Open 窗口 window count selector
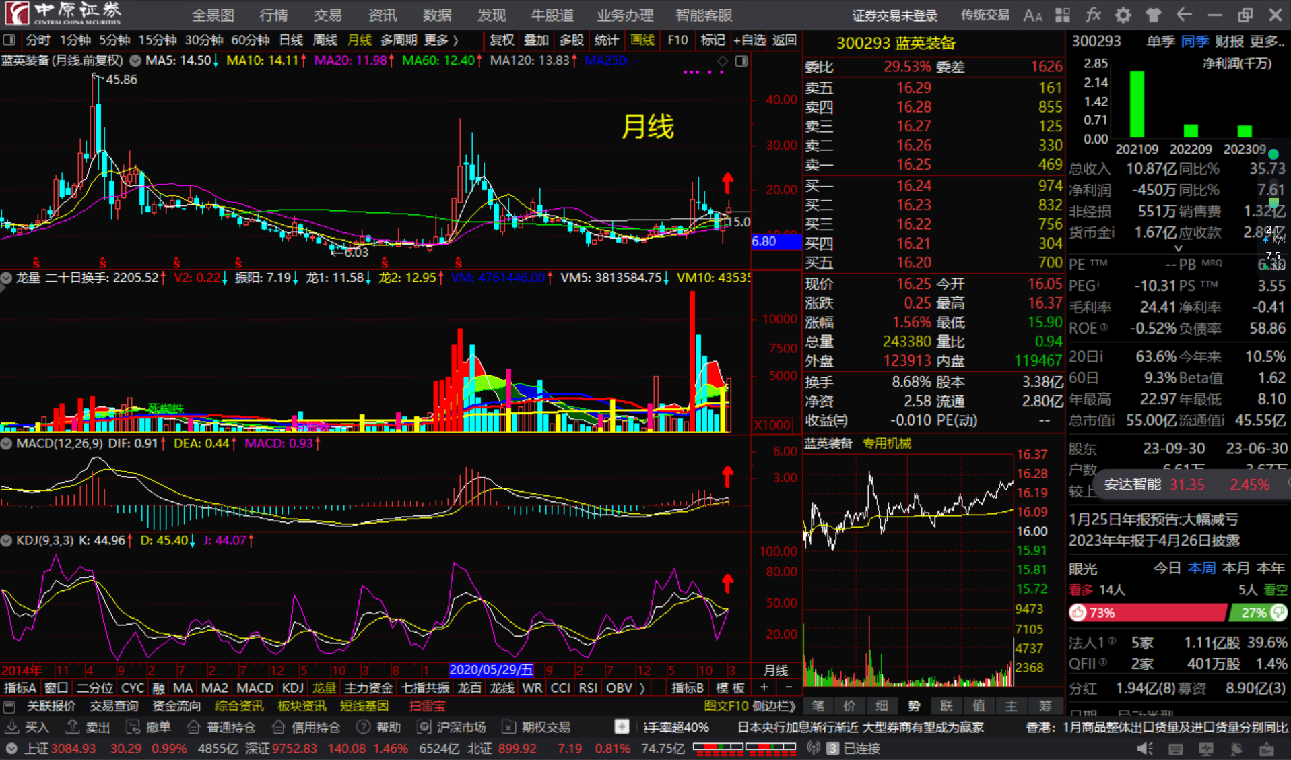 [56, 688]
